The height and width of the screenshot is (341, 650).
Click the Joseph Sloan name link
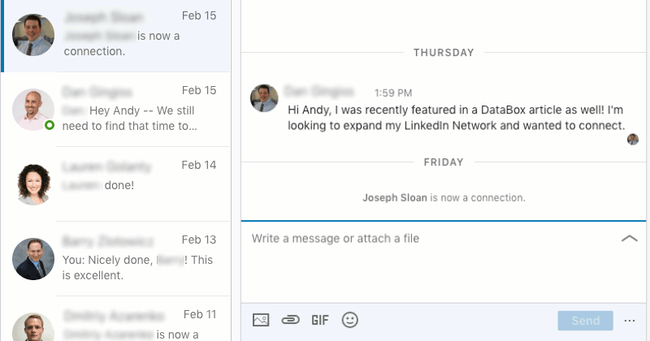coord(395,197)
